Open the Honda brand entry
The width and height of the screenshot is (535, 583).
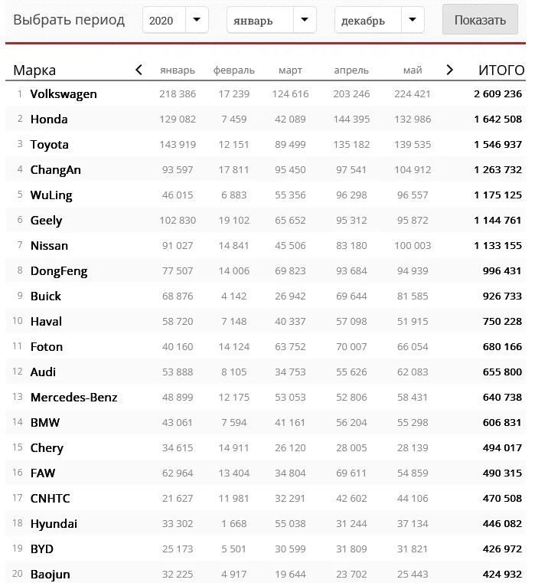(49, 119)
